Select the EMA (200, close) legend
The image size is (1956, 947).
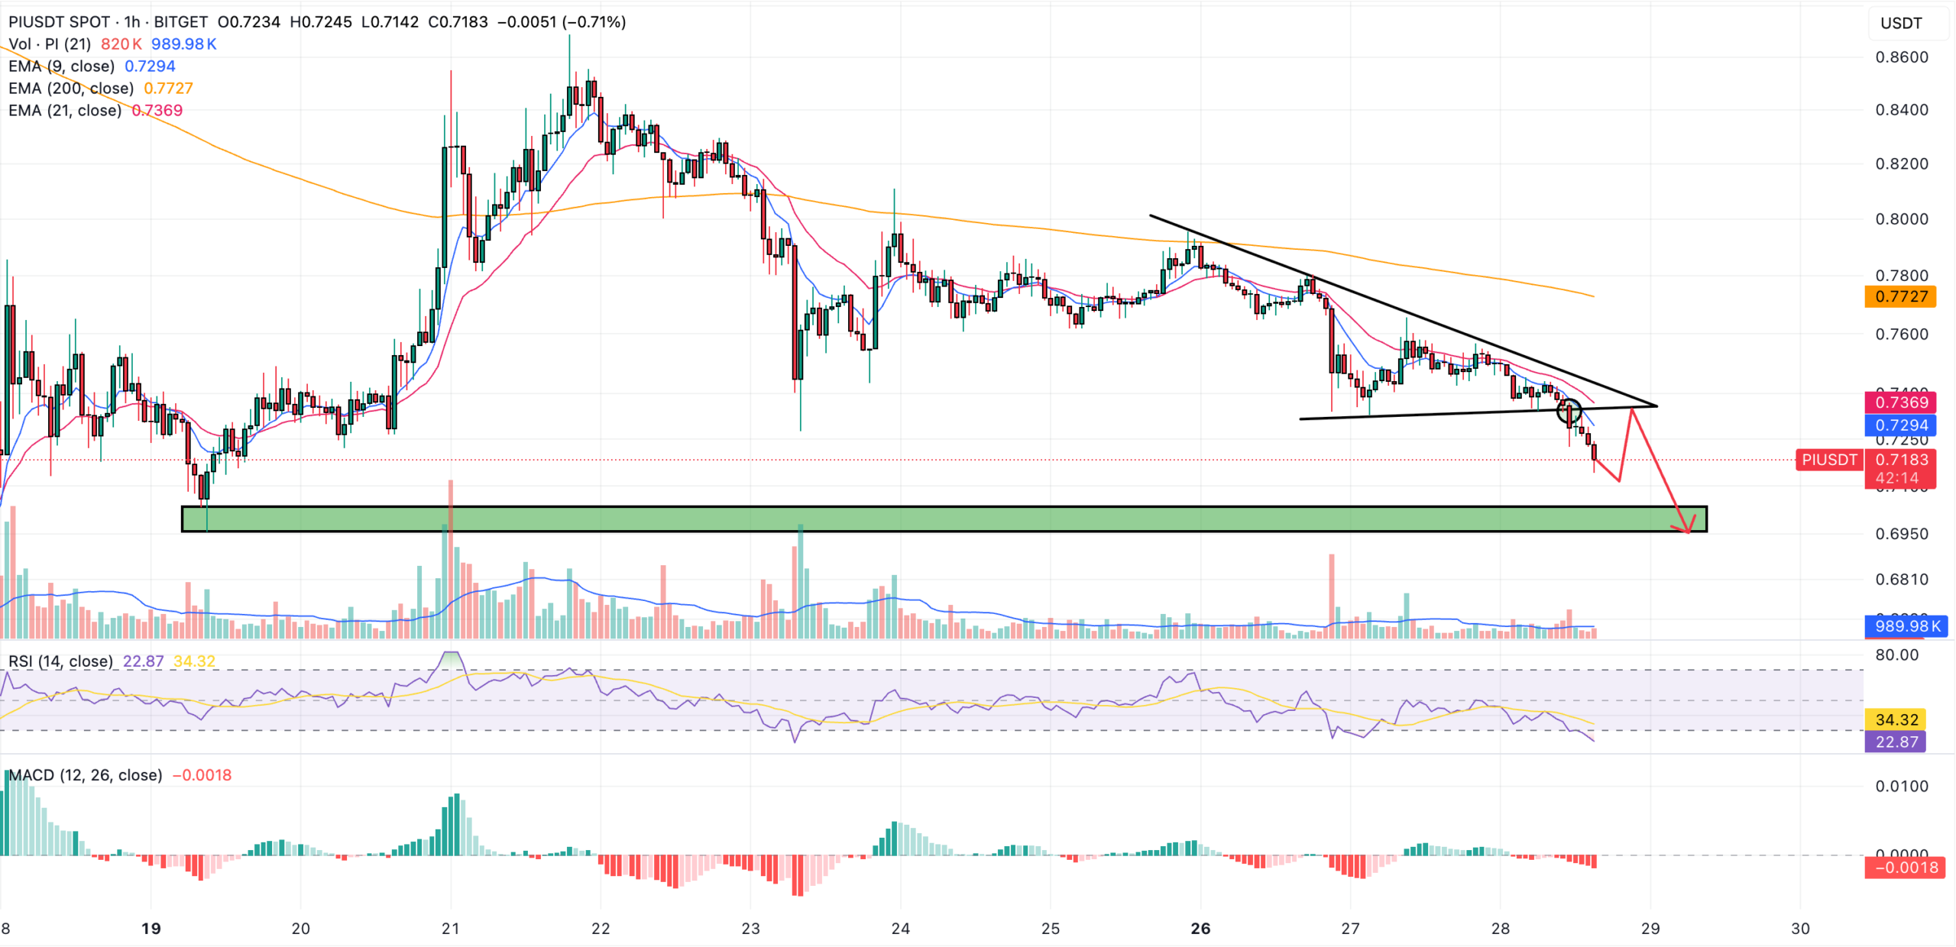click(x=71, y=88)
